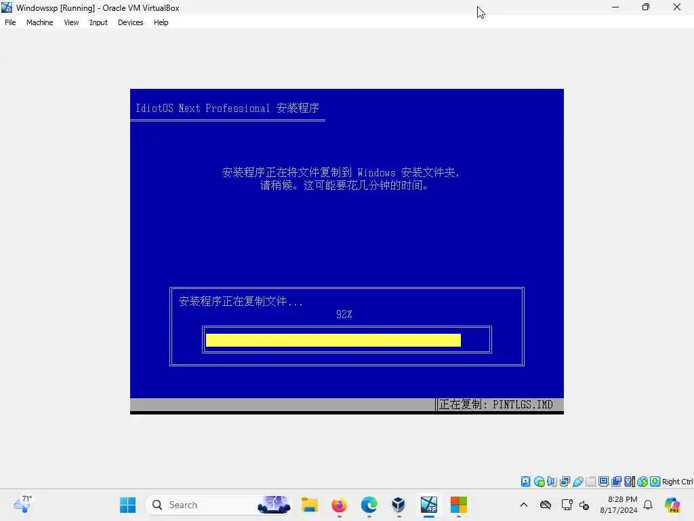Open the clock showing 8:28 PM
694x521 pixels.
point(619,505)
